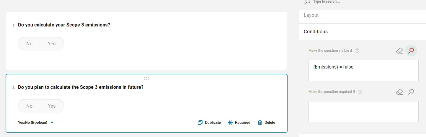426x137 pixels.
Task: Open the visible-if condition wizard
Action: pyautogui.click(x=411, y=51)
